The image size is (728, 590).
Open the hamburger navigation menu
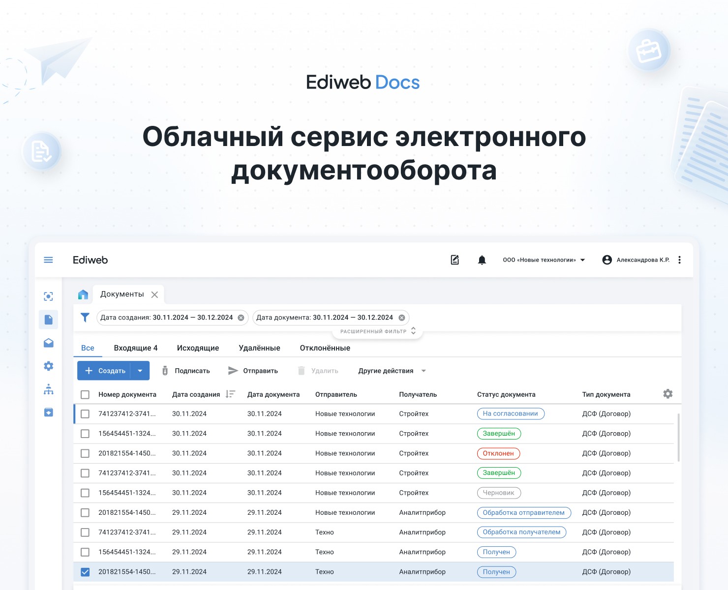point(48,260)
